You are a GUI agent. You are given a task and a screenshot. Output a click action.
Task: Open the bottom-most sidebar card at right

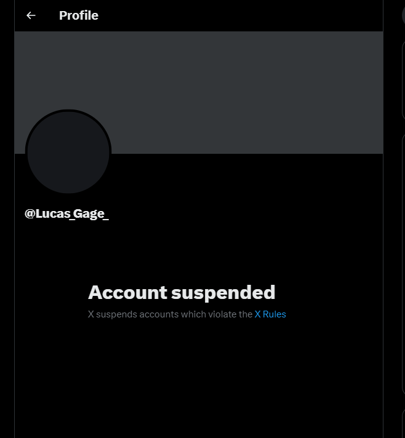click(x=403, y=423)
